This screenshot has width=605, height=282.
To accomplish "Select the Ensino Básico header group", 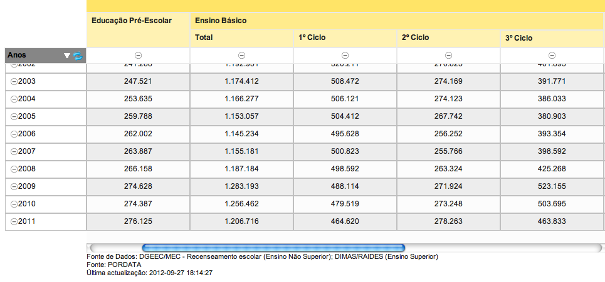I will coord(221,21).
